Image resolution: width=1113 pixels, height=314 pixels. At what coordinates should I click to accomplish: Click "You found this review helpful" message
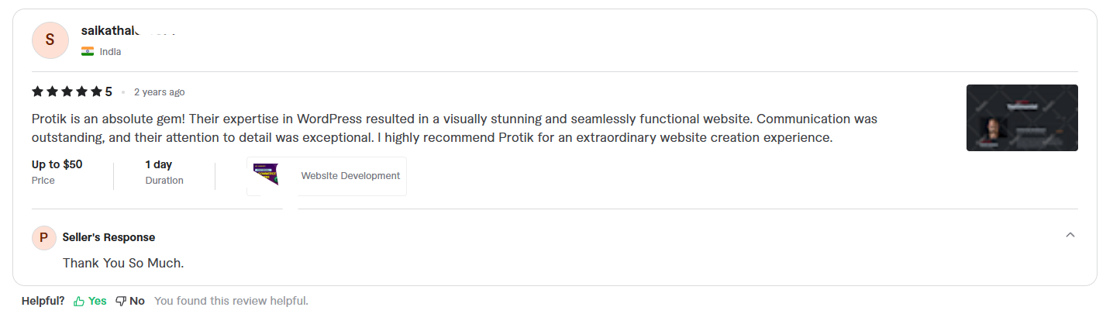tap(231, 301)
